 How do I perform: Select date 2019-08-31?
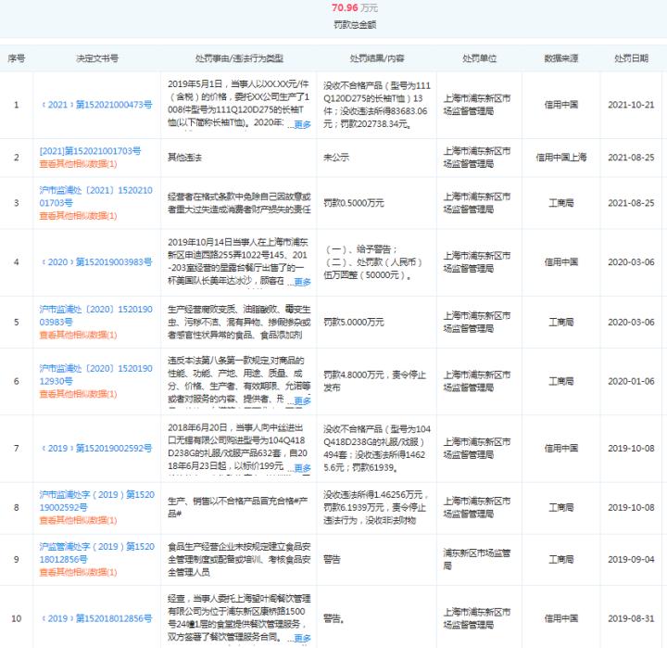631,618
